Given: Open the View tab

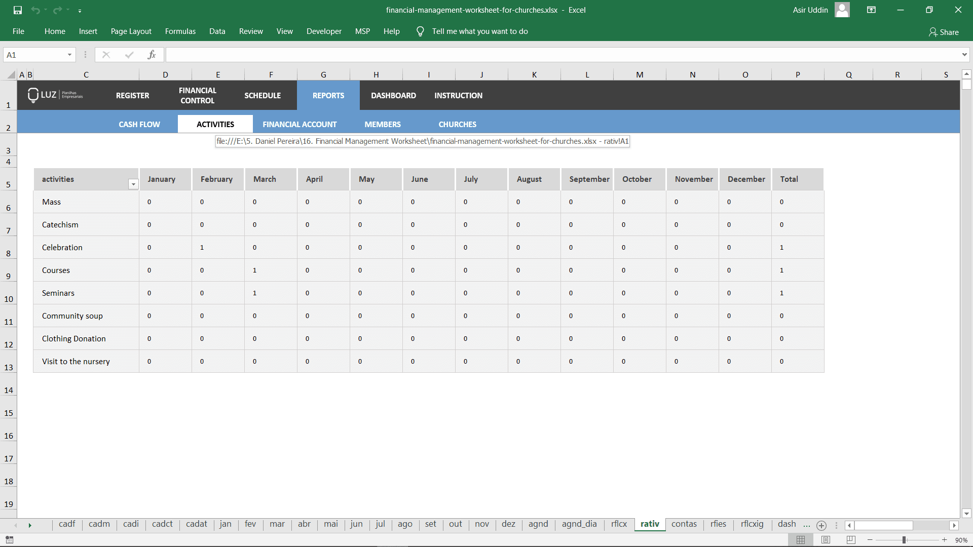Looking at the screenshot, I should pos(285,31).
